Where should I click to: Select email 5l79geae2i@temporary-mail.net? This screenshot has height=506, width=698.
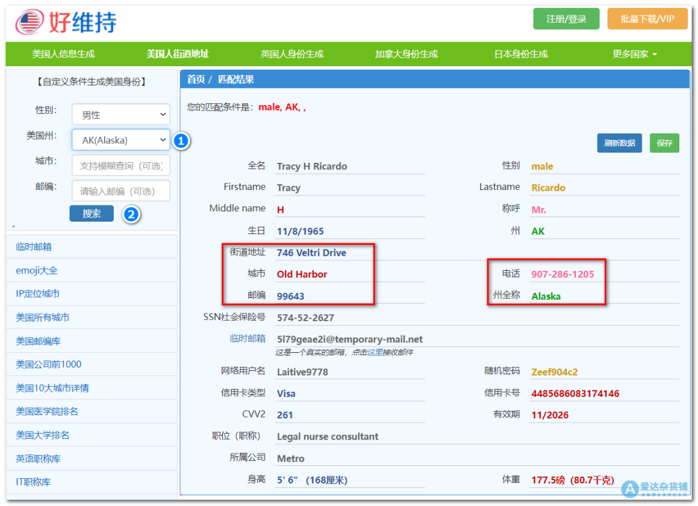click(x=350, y=339)
